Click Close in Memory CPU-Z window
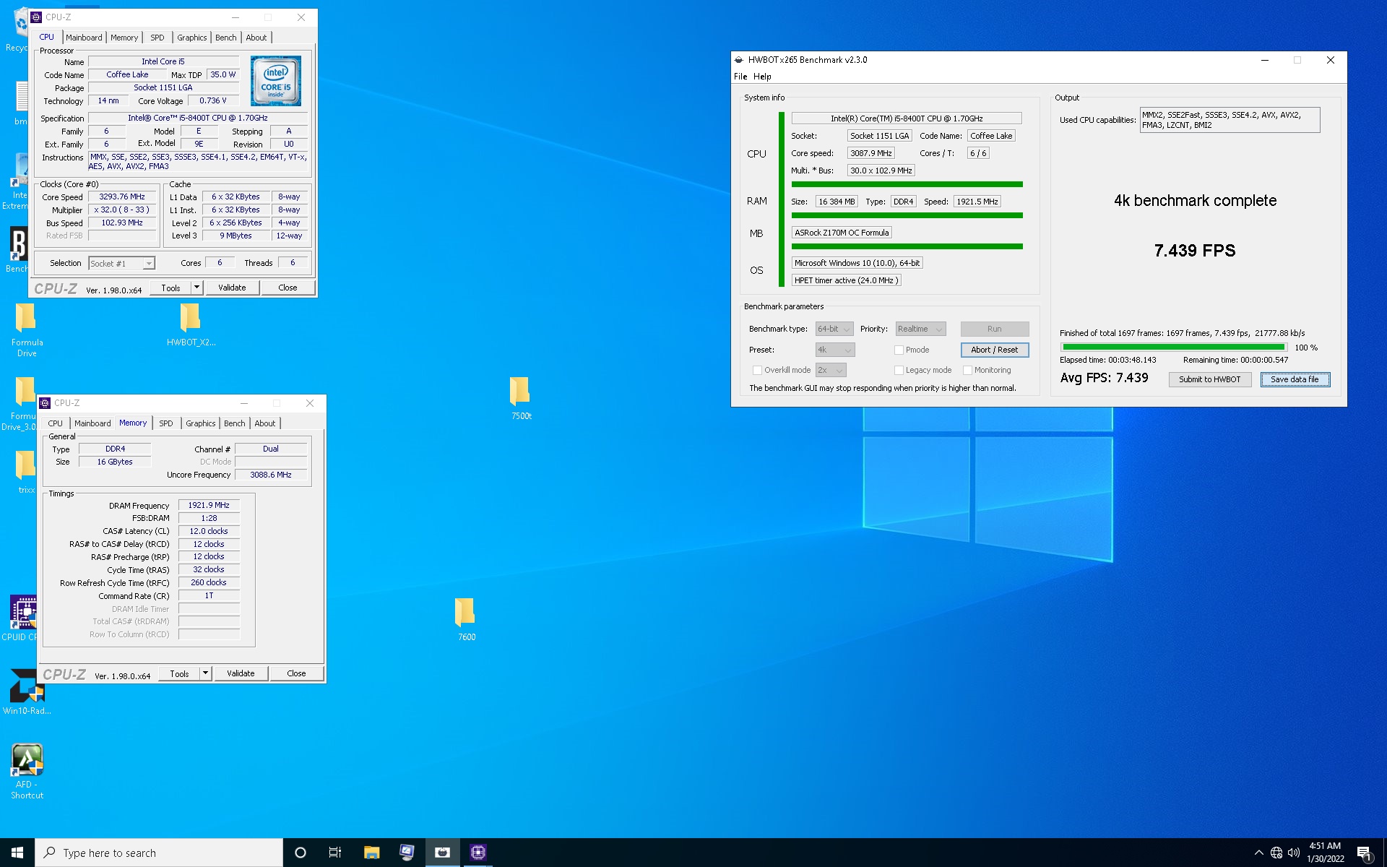Image resolution: width=1387 pixels, height=867 pixels. [296, 673]
